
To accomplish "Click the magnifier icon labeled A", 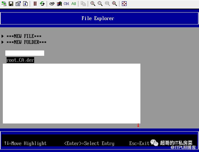I will (114, 4).
